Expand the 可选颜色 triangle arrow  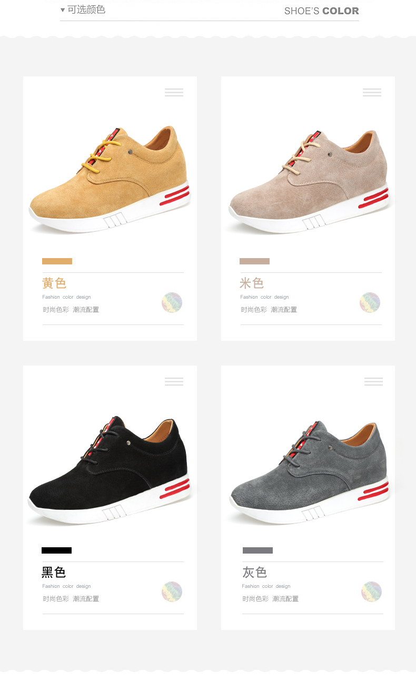pyautogui.click(x=63, y=10)
